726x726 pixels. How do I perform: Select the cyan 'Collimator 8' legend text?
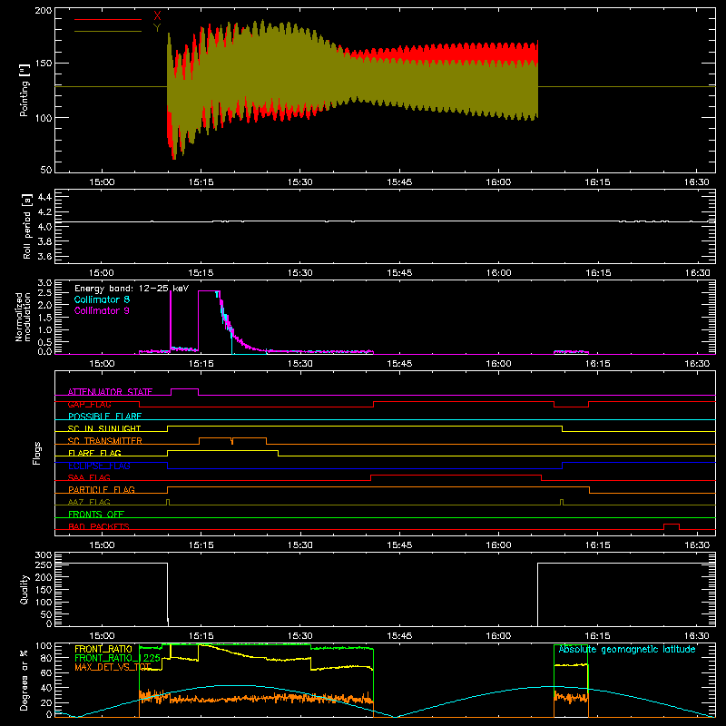tap(102, 299)
